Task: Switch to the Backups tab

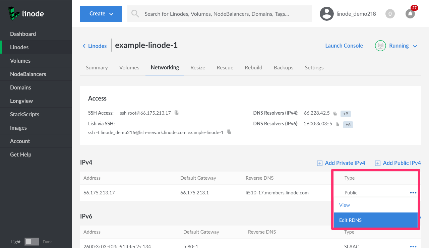Action: (x=283, y=67)
